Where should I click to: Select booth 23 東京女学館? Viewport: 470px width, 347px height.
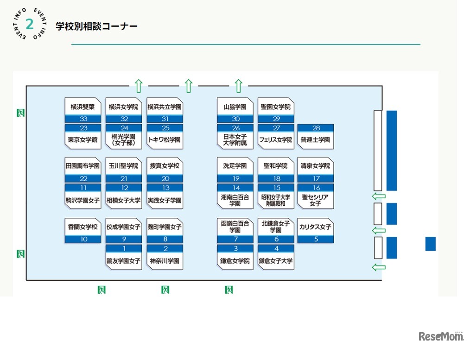tap(83, 137)
